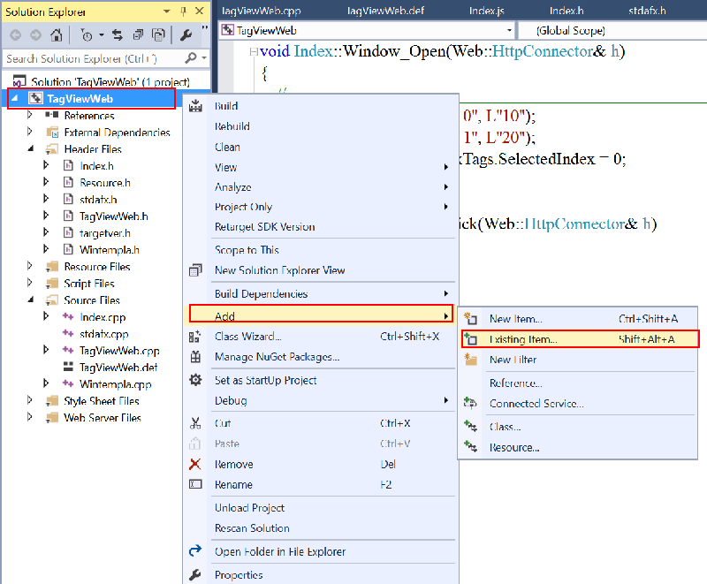The height and width of the screenshot is (584, 707).
Task: Collapse the Source Files folder
Action: [30, 300]
